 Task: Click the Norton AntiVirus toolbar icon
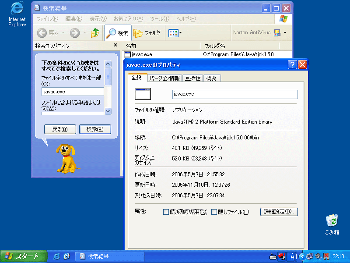(276, 33)
